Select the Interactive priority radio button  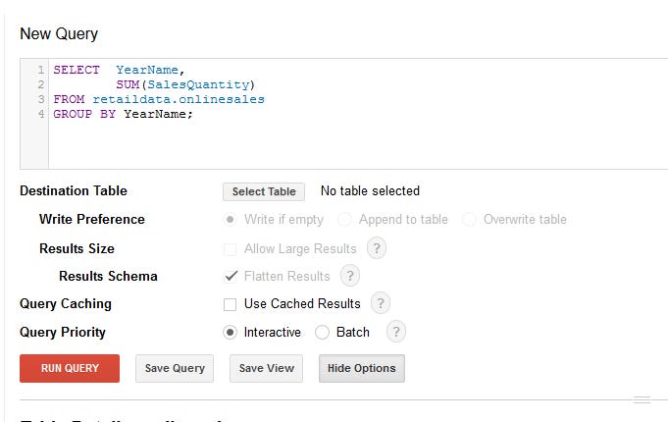pos(231,332)
